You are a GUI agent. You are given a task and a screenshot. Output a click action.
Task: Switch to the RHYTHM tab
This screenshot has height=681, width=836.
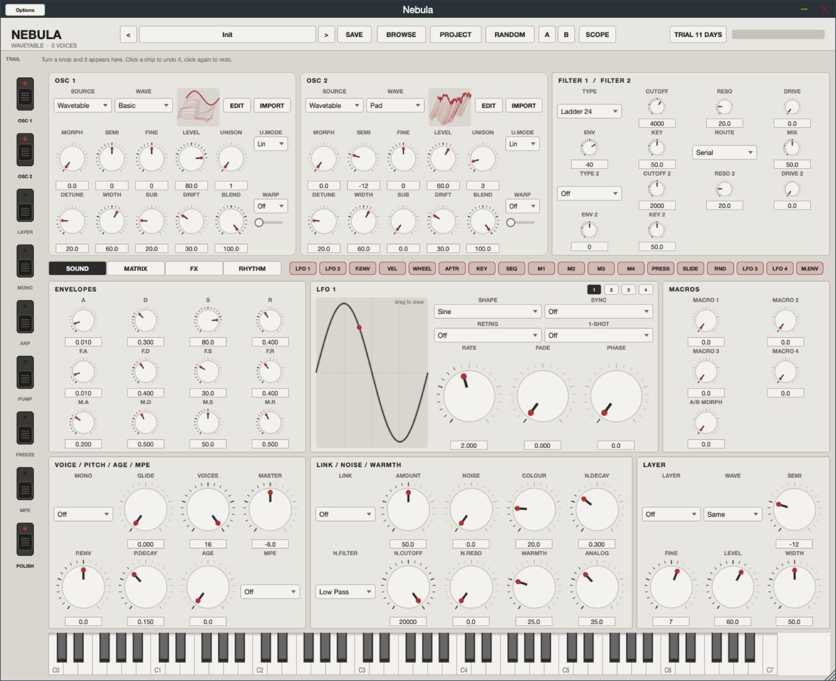click(252, 269)
